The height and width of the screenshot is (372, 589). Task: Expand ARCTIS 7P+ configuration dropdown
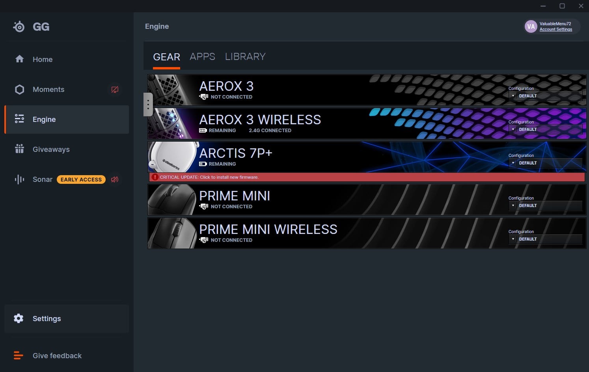[545, 163]
